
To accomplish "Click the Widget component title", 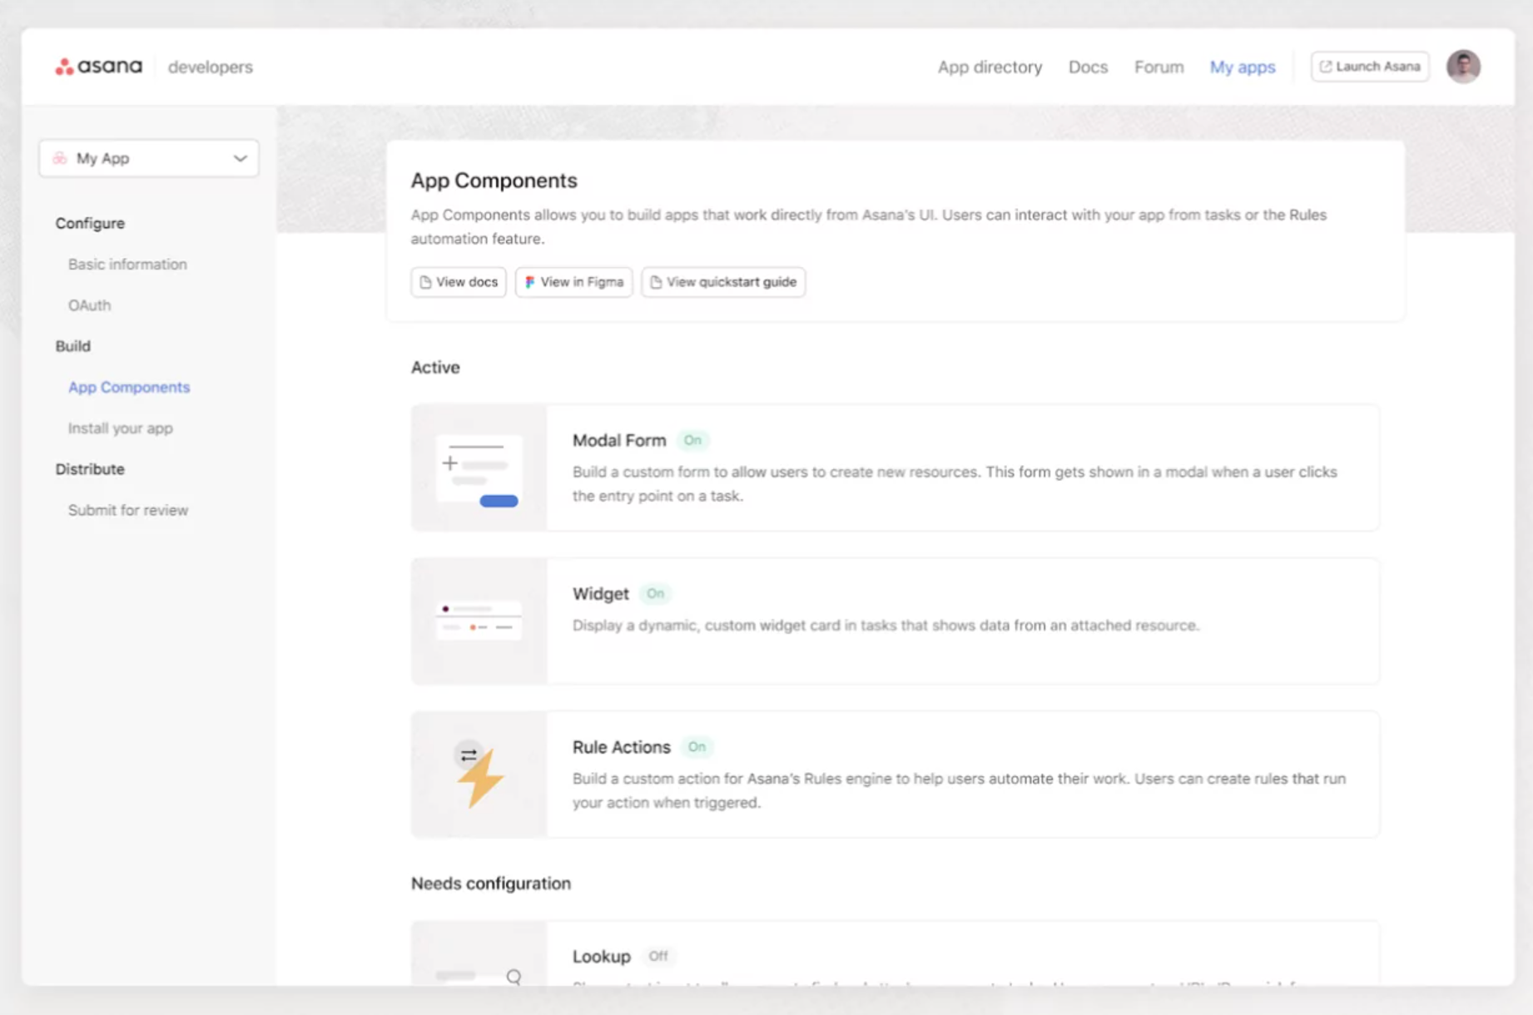I will tap(600, 593).
